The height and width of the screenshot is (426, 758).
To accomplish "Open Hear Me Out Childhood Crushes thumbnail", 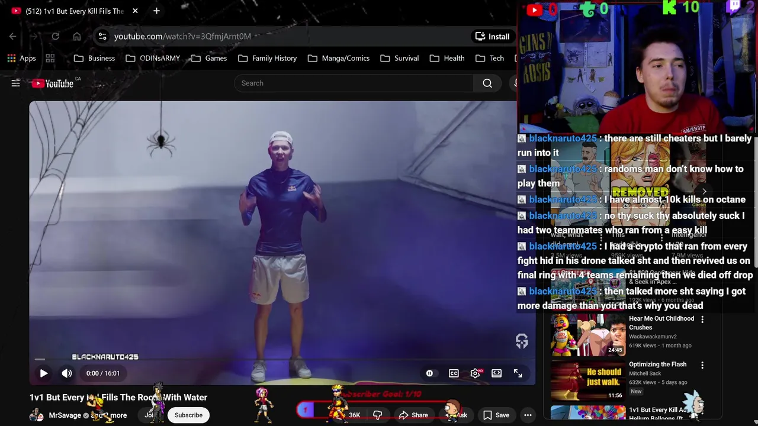I will (x=588, y=334).
